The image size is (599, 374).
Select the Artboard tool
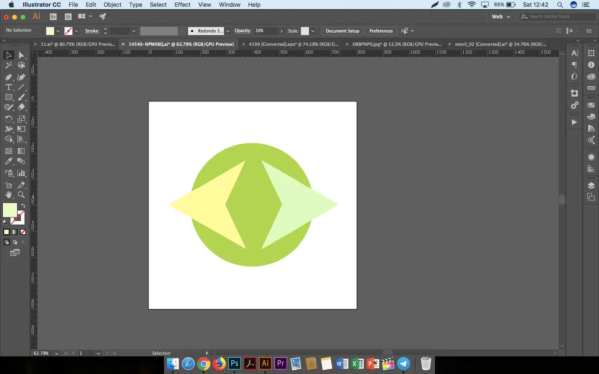pos(8,185)
